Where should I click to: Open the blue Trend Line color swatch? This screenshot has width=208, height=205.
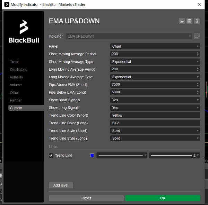92,156
